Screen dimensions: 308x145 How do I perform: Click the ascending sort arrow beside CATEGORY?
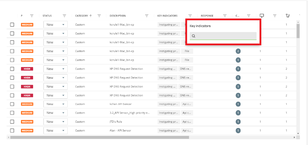click(90, 16)
